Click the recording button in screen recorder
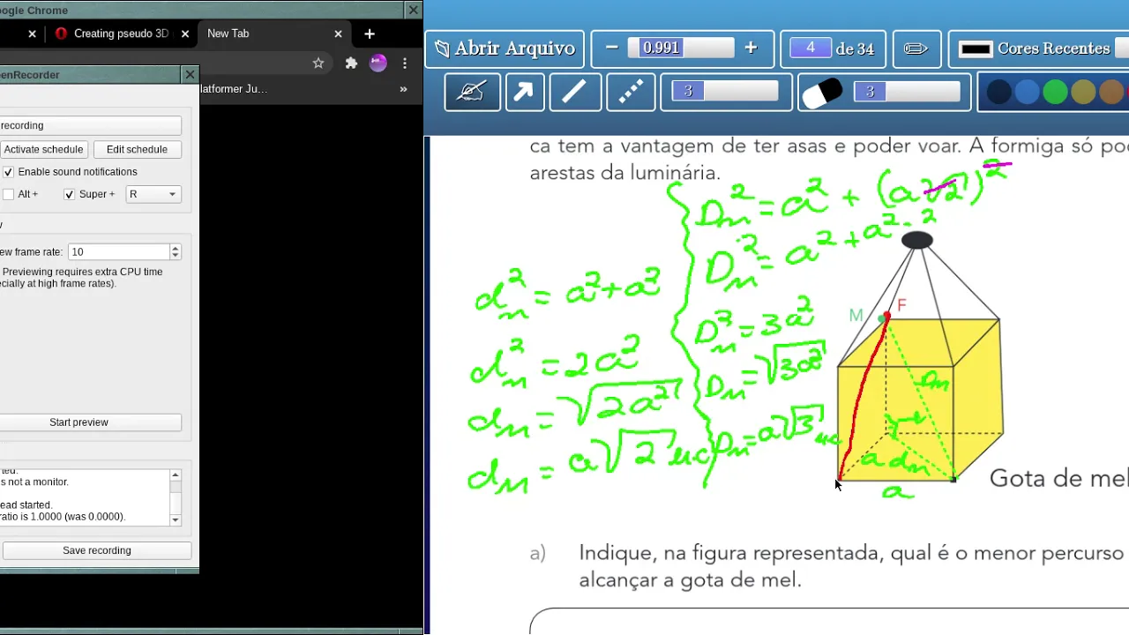Viewport: 1129px width, 635px height. [90, 125]
